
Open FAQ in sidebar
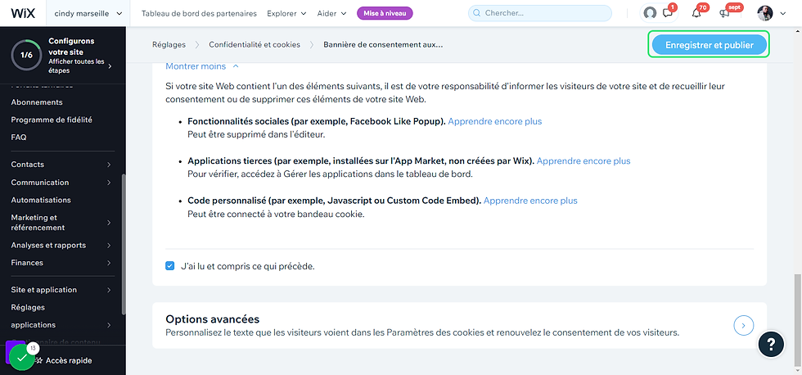click(x=19, y=138)
